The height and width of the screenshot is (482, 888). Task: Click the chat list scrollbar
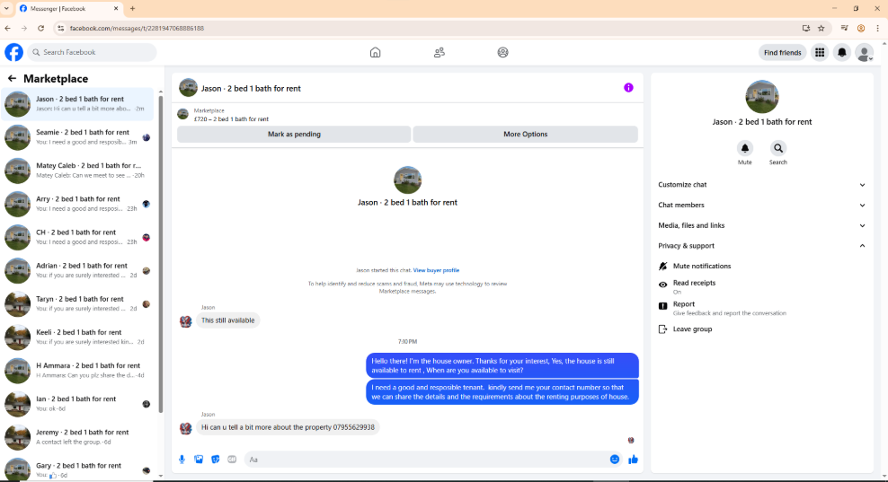click(161, 255)
